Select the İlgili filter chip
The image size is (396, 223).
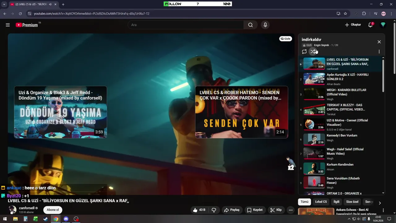[x=336, y=202]
